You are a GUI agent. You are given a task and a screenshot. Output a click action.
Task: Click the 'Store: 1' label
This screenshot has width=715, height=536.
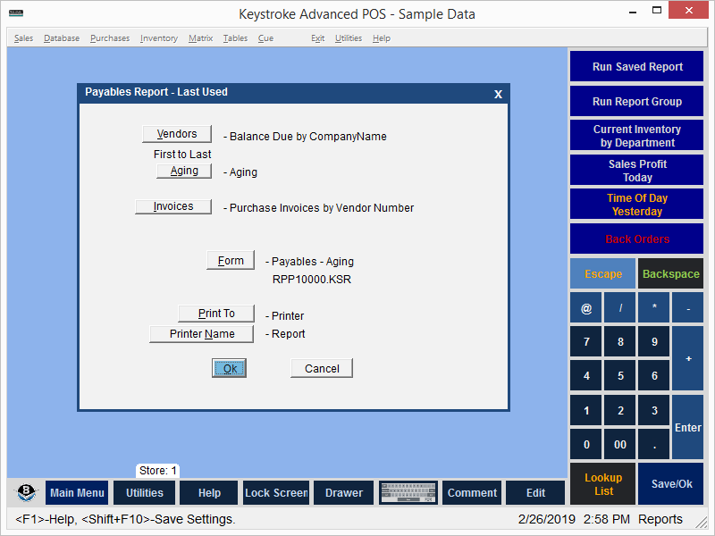pos(158,471)
